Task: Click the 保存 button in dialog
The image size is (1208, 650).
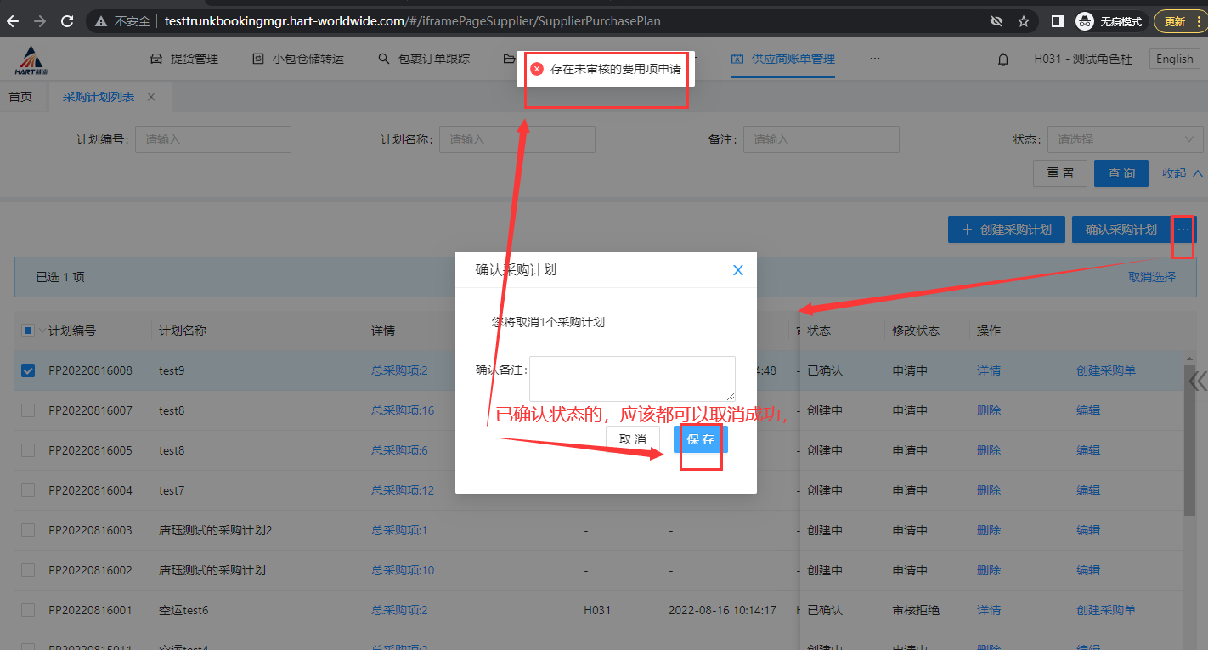Action: tap(701, 439)
